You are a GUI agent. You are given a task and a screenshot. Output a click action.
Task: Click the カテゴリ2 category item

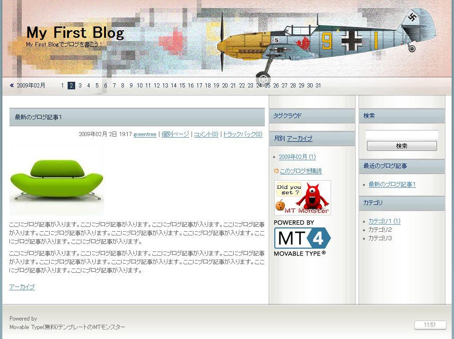(x=380, y=230)
